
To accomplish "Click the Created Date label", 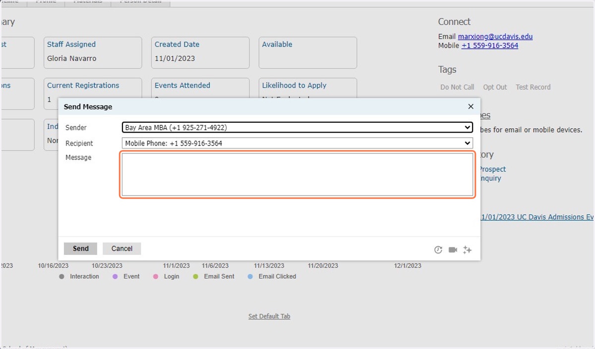I will pos(177,45).
